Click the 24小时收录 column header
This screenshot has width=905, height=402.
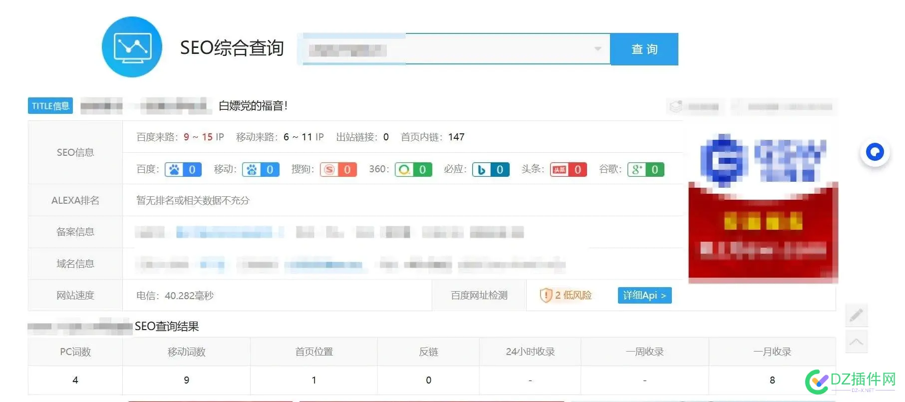point(530,352)
